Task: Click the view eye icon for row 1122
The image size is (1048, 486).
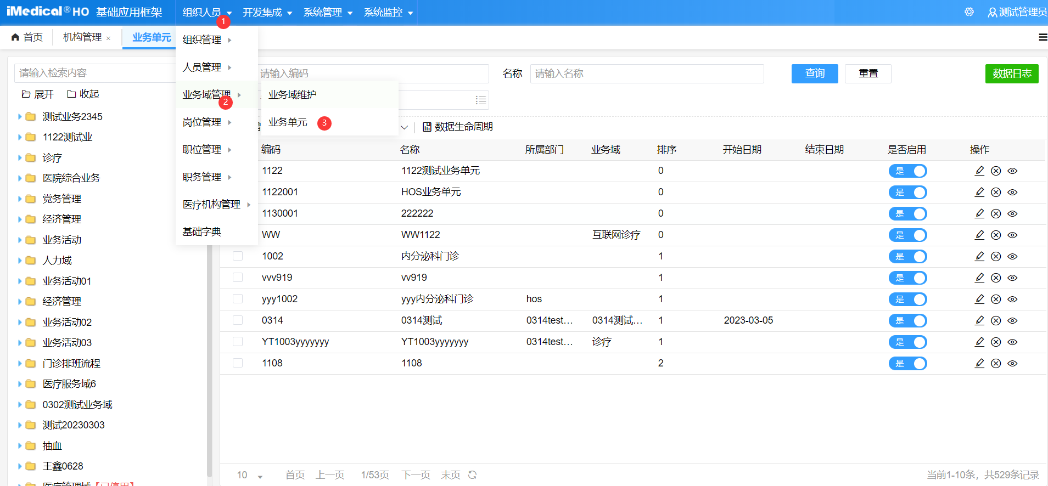Action: 1013,171
